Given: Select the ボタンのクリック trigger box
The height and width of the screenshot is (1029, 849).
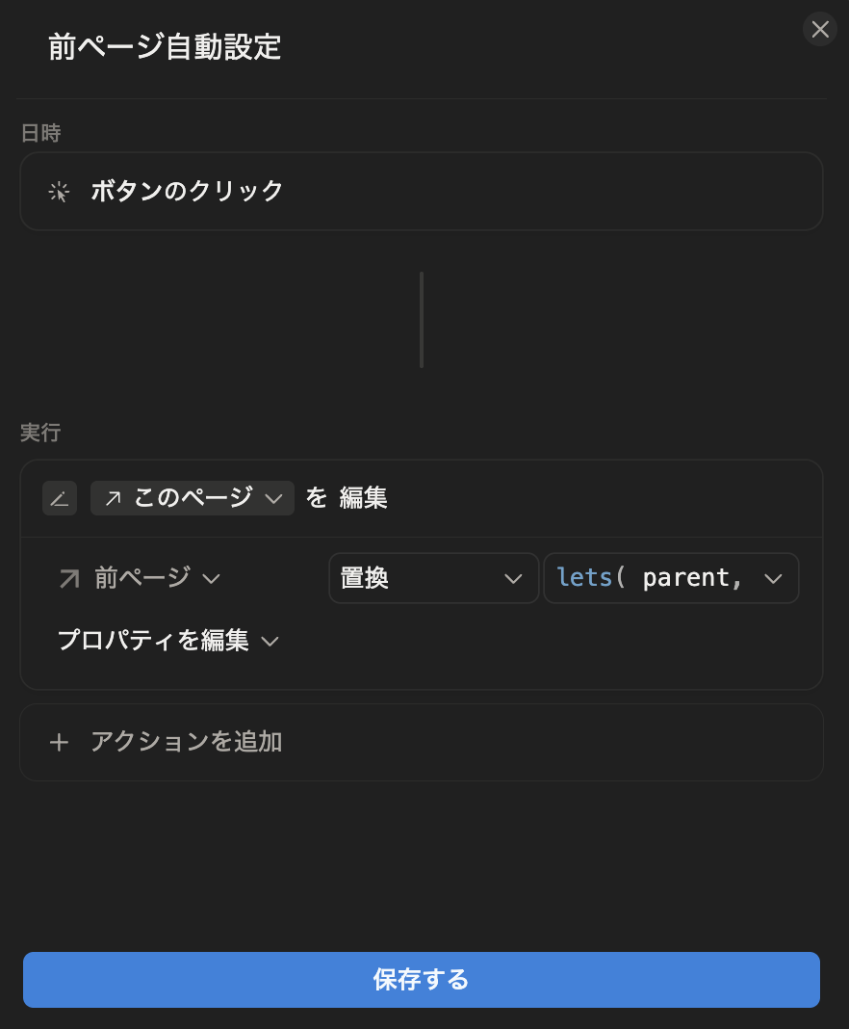Looking at the screenshot, I should pyautogui.click(x=422, y=191).
